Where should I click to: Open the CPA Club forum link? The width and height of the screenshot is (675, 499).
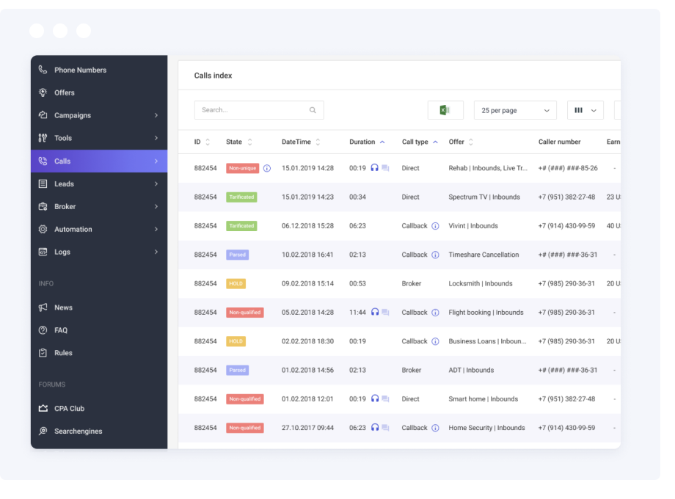pos(69,408)
